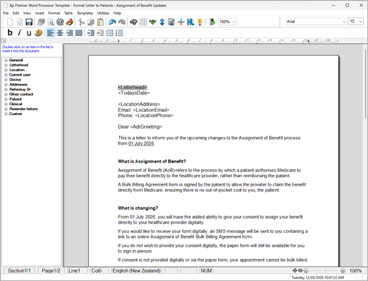Select Other contact in field list
Image resolution: width=368 pixels, height=281 pixels.
pos(21,94)
